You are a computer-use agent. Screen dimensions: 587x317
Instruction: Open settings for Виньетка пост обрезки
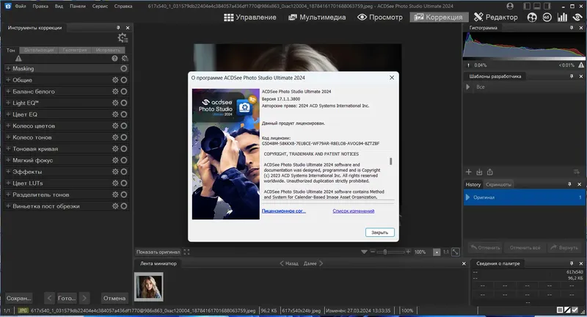(x=115, y=206)
